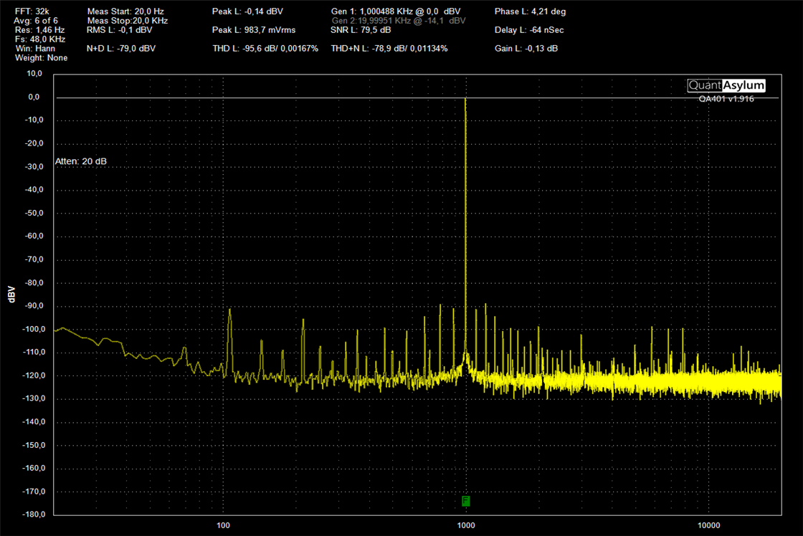This screenshot has width=803, height=536.
Task: Select the Phase L degree readout
Action: (x=530, y=11)
